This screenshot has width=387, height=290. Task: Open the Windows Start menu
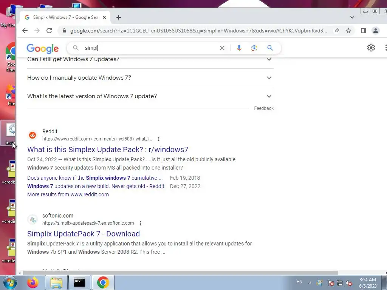(x=10, y=282)
